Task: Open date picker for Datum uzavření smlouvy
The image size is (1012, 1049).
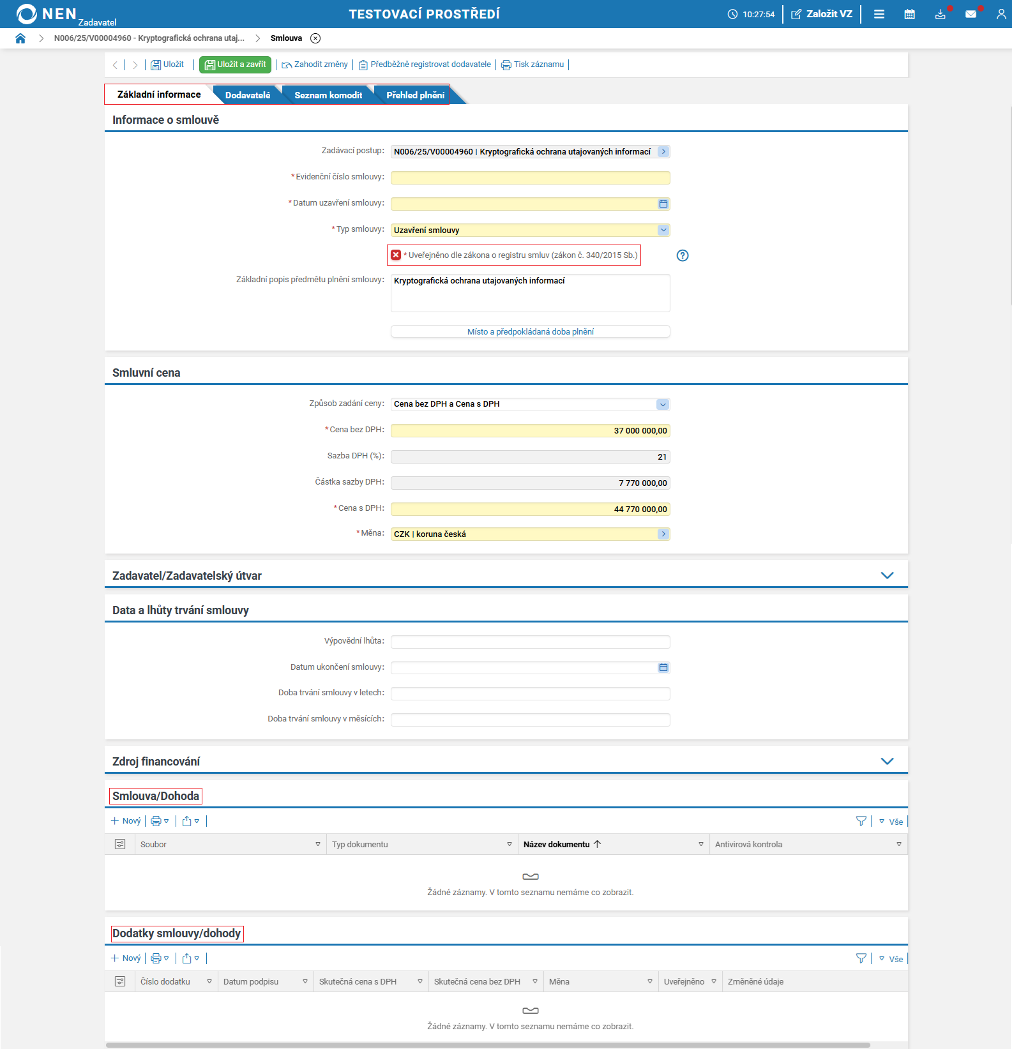Action: [x=663, y=204]
